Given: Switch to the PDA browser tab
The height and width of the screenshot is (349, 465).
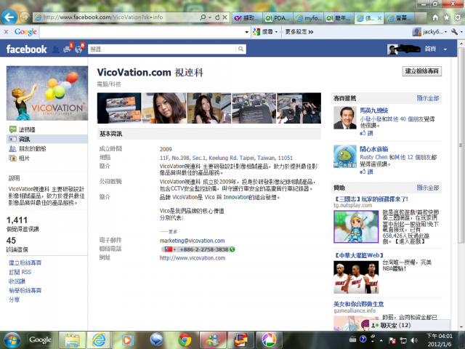Looking at the screenshot, I should pos(278,18).
